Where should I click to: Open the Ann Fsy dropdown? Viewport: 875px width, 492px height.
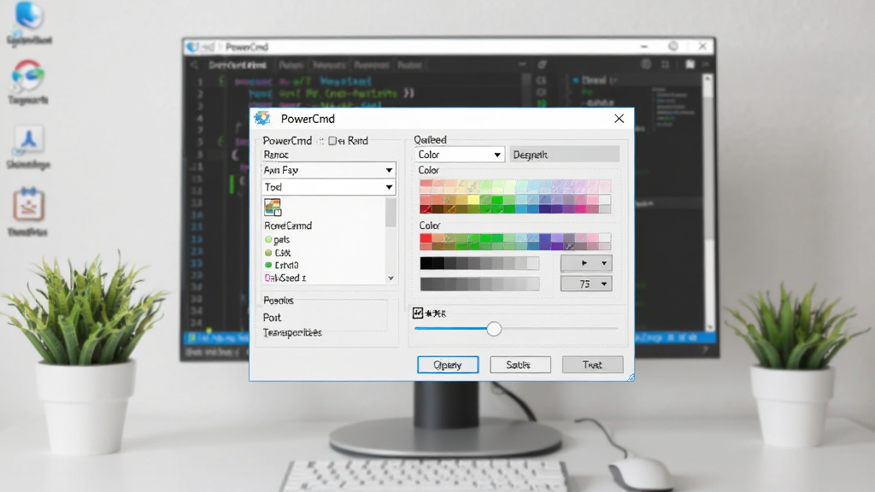(328, 170)
